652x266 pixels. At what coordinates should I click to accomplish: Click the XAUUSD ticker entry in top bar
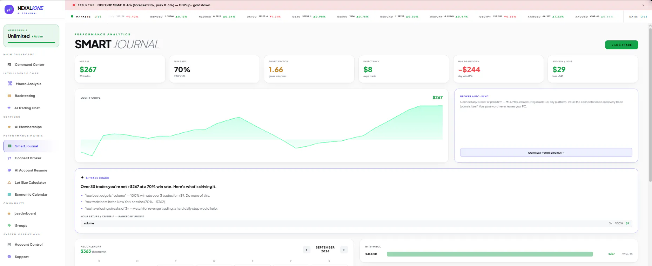click(x=594, y=16)
